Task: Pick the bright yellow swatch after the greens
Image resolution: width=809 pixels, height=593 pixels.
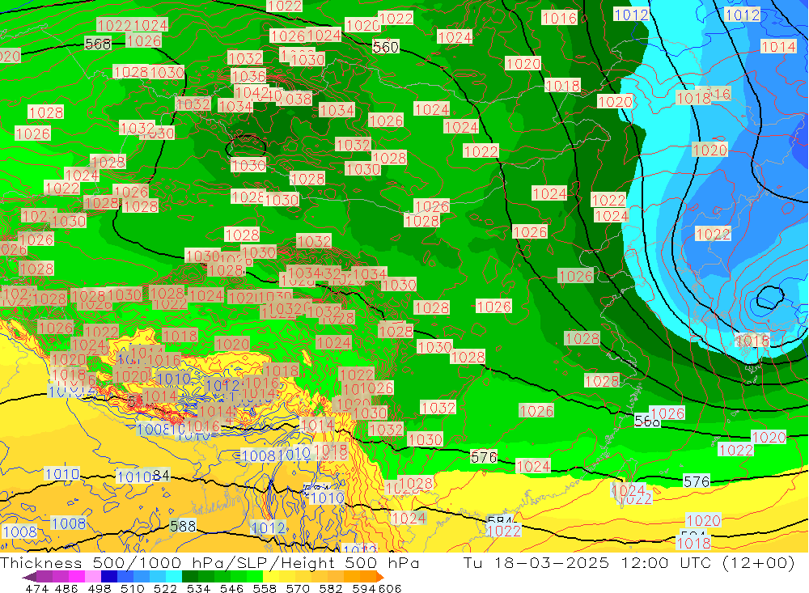Action: [x=271, y=576]
